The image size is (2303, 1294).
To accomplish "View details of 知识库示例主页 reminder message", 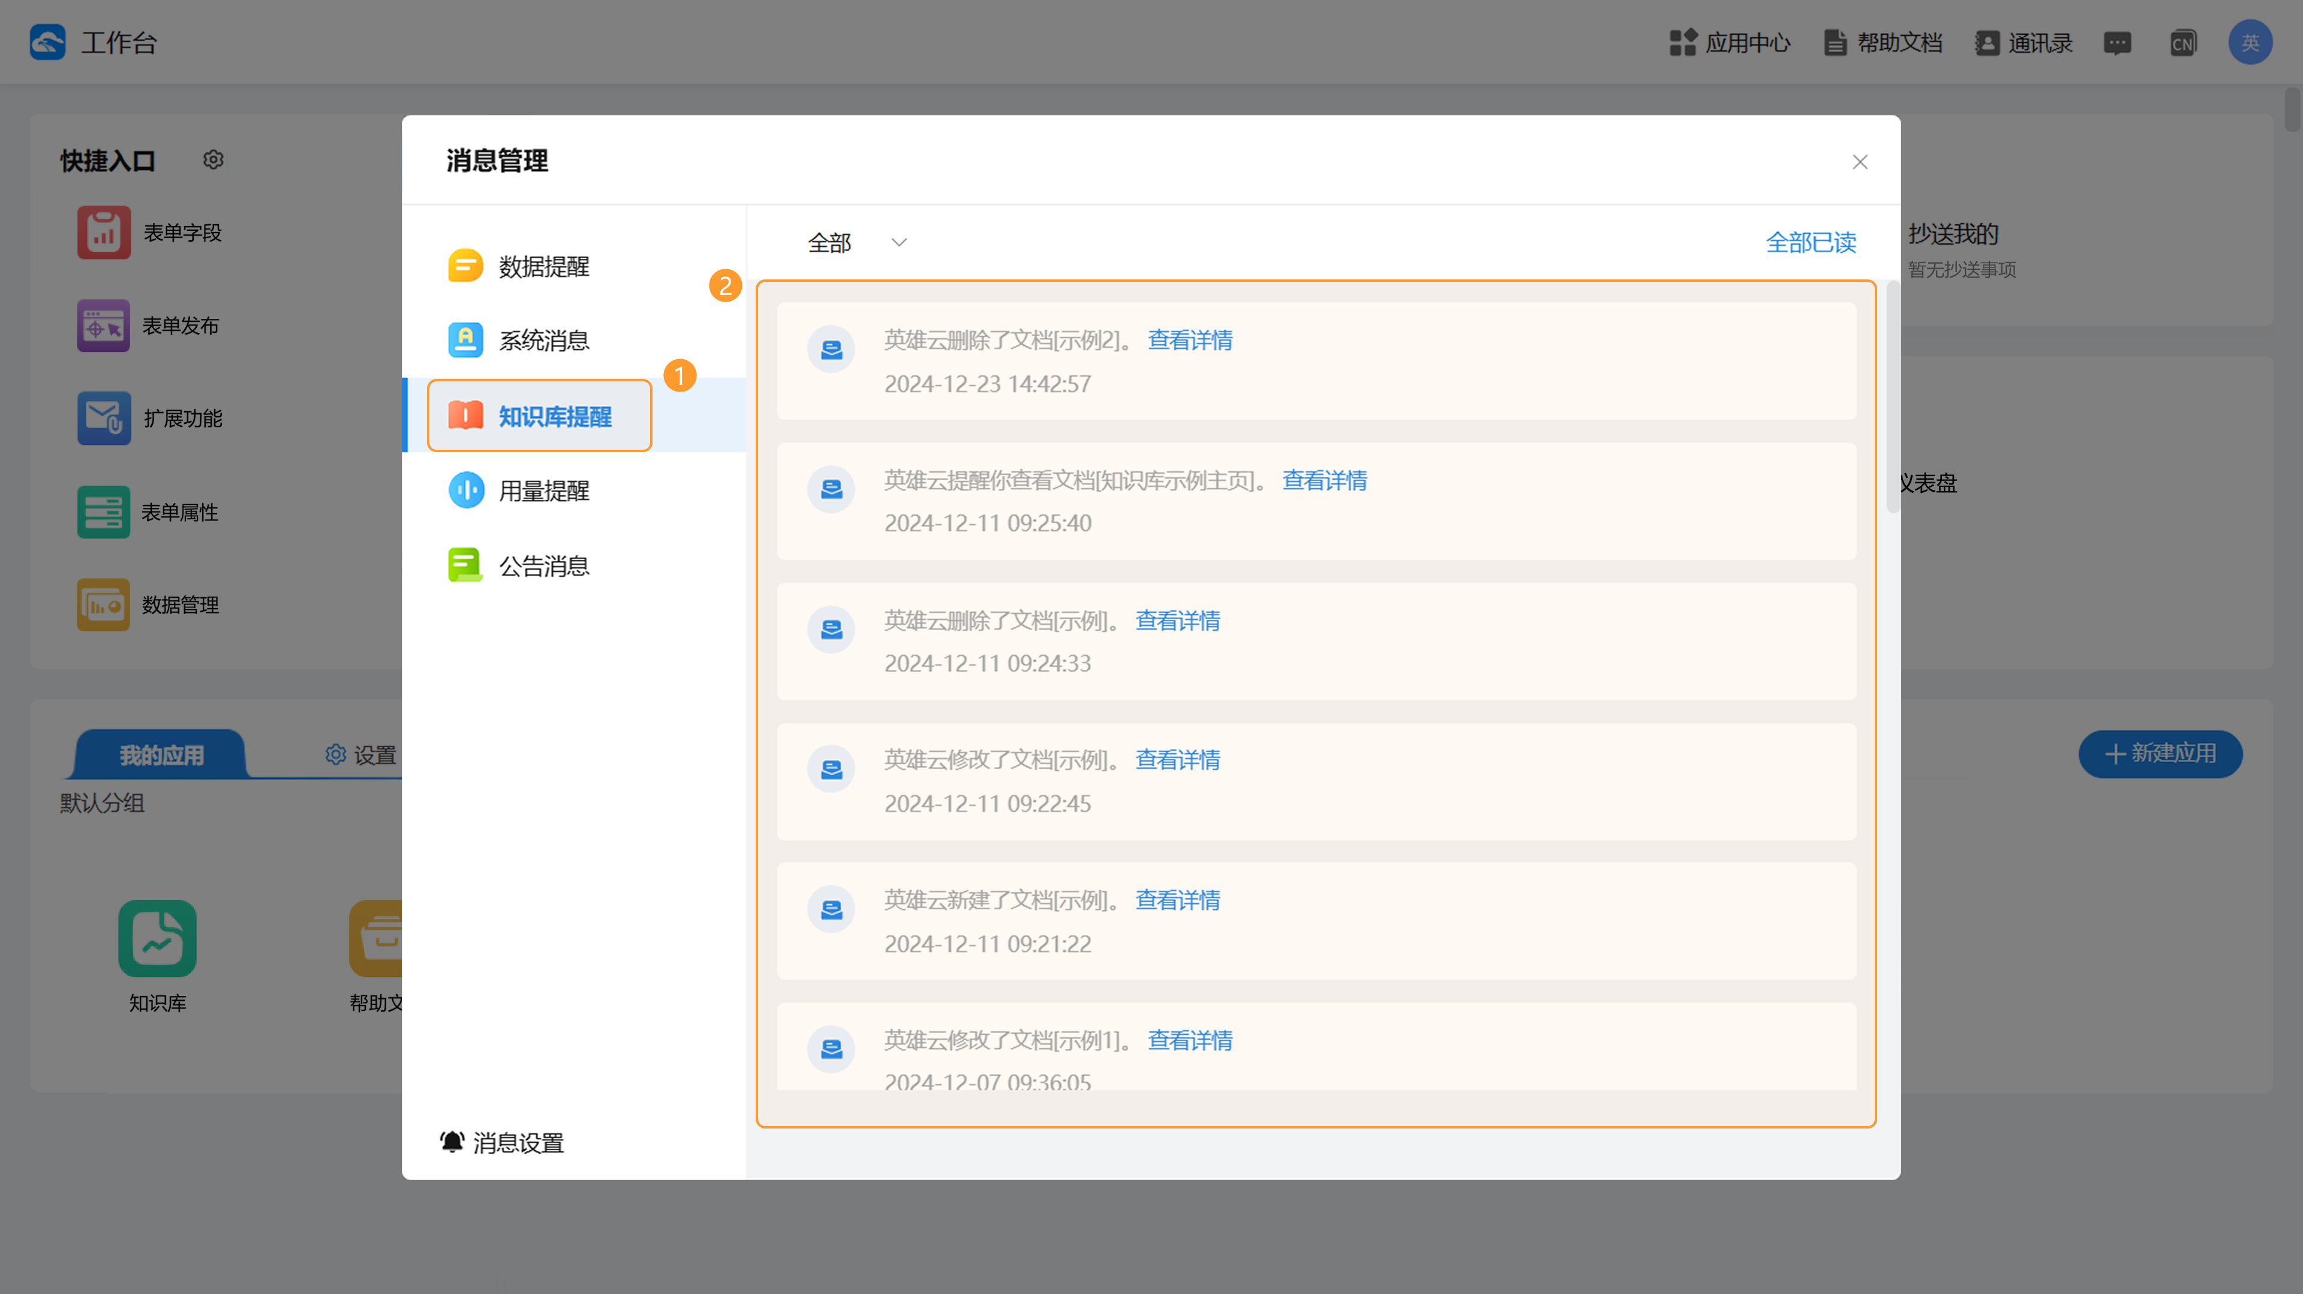I will click(x=1324, y=481).
